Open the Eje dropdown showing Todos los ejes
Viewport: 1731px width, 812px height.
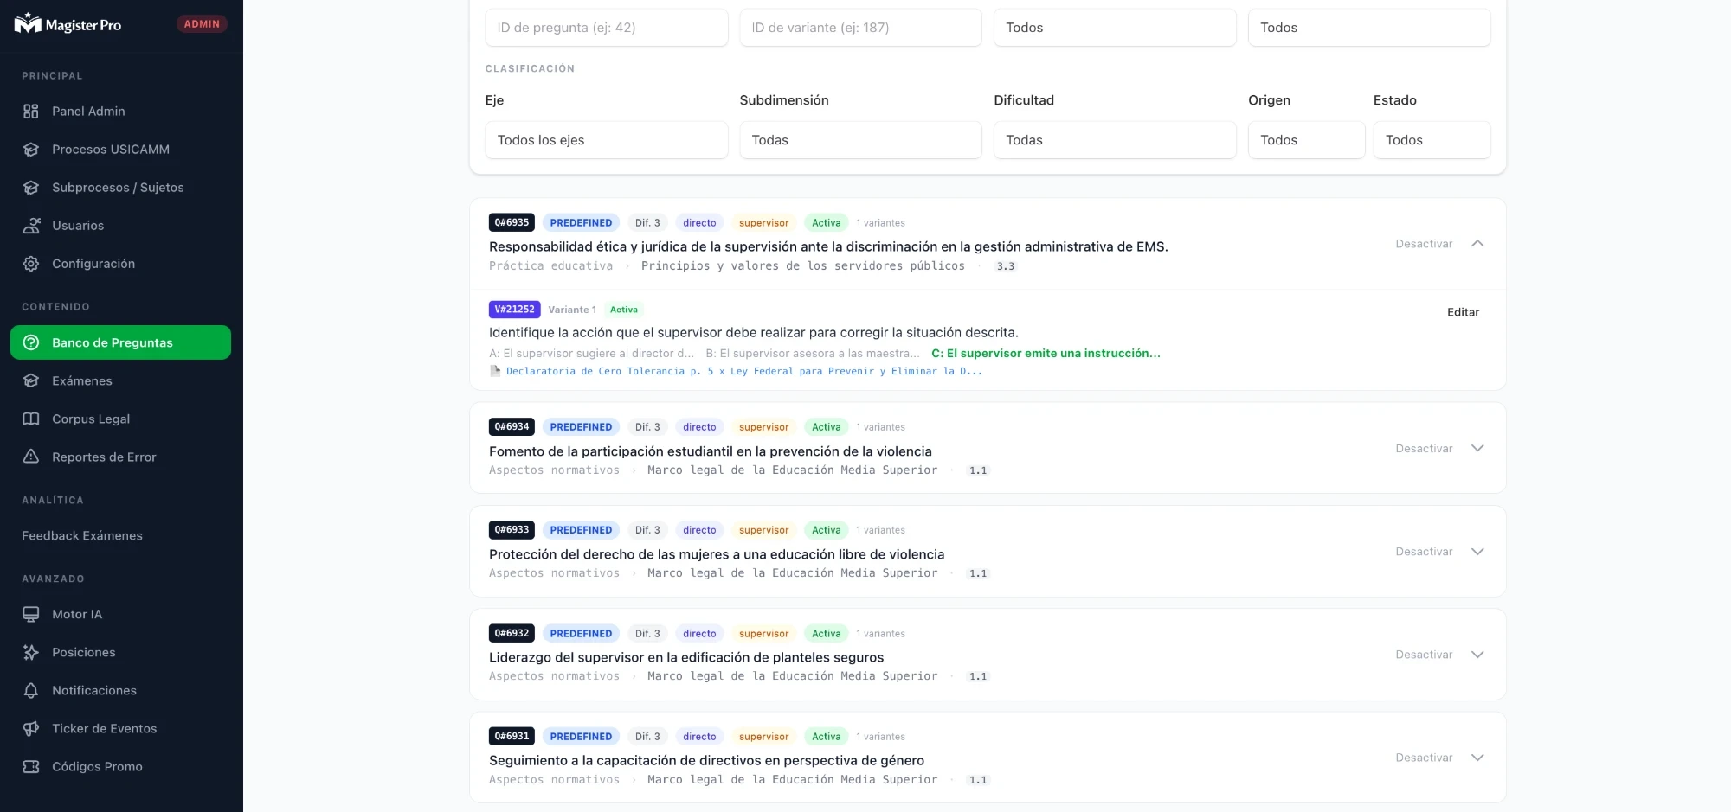[x=607, y=140]
